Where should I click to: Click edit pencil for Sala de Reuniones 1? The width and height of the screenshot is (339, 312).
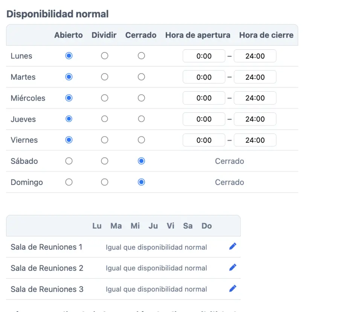[233, 246]
